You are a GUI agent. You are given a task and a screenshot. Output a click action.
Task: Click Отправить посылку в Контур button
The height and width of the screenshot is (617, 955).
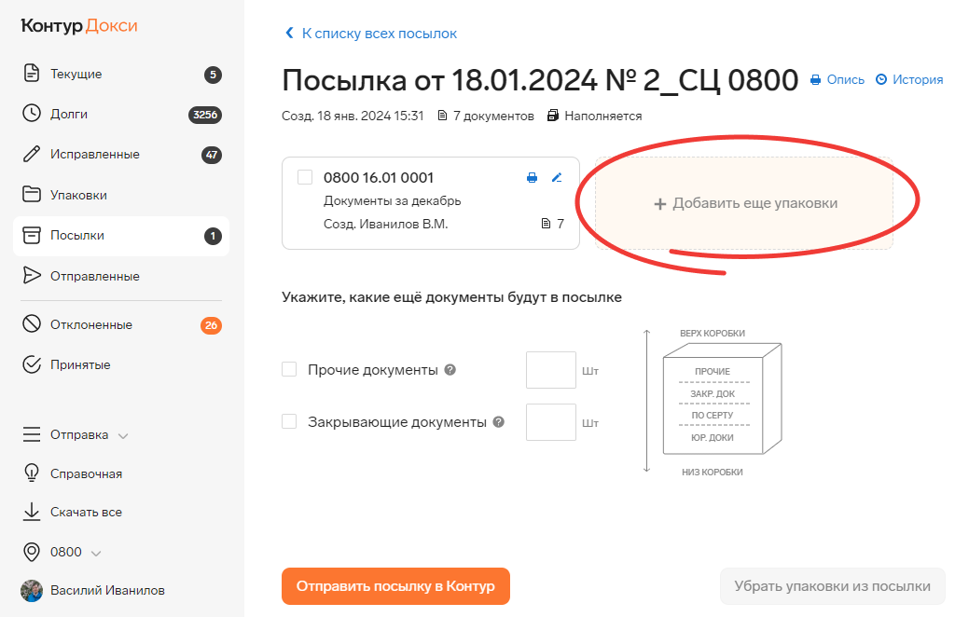395,586
